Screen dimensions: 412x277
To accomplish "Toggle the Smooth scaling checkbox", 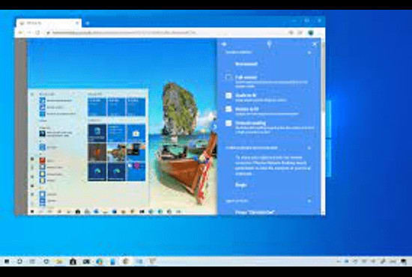I will (x=228, y=123).
